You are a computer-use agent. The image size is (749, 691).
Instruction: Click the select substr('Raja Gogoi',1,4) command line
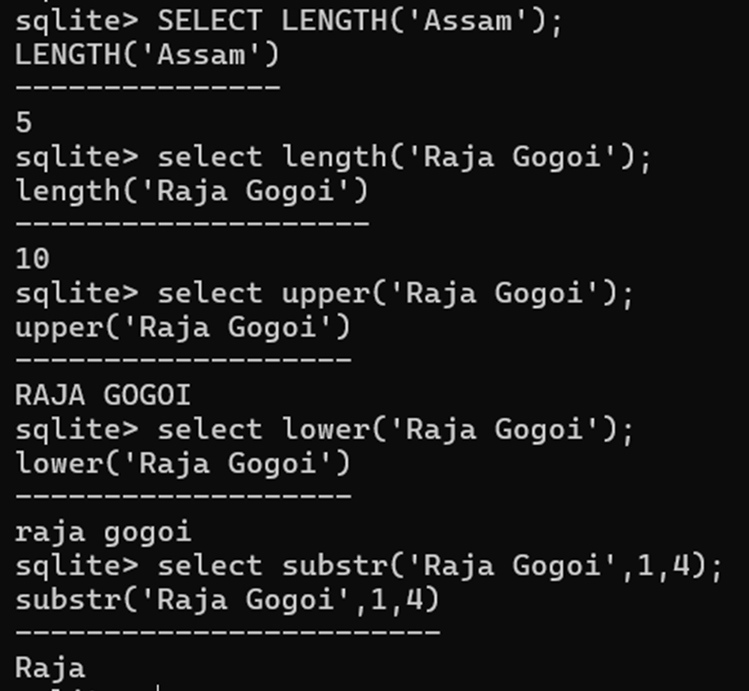coord(369,565)
